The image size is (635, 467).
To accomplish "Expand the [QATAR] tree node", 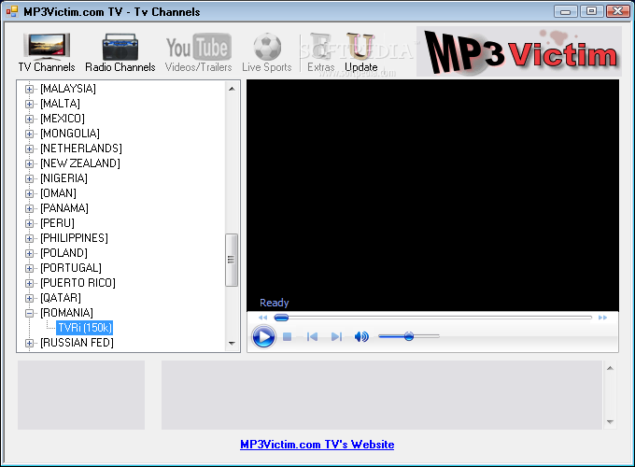I will tap(29, 298).
